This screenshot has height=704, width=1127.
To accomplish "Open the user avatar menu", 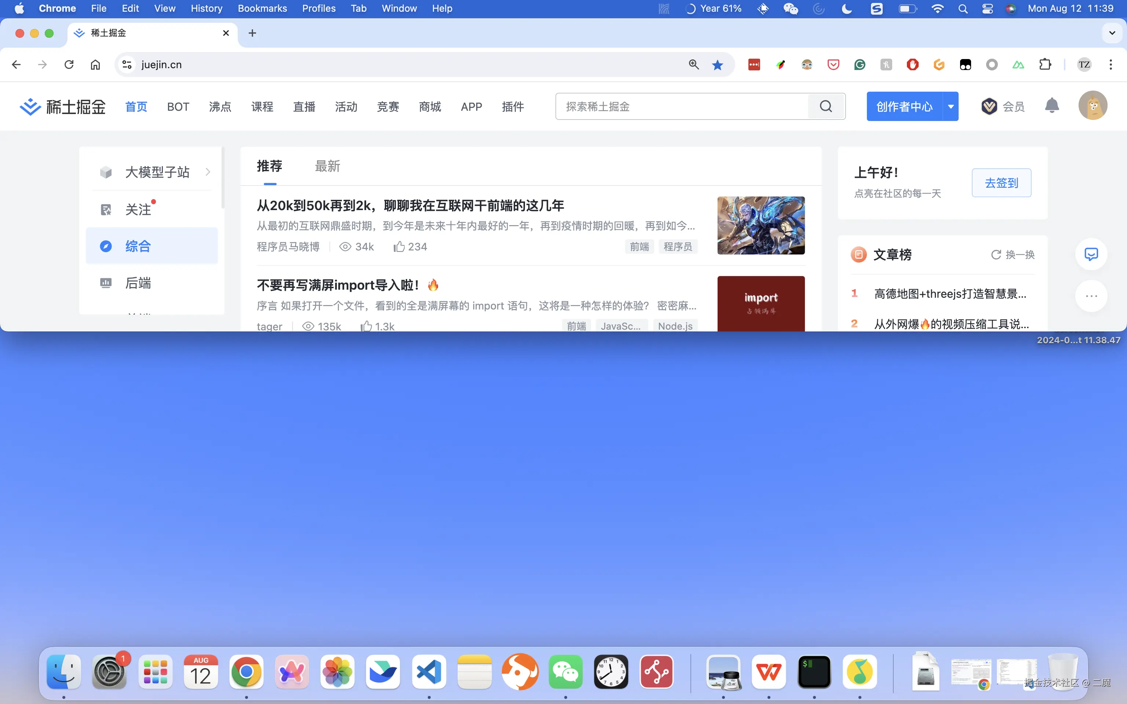I will point(1093,105).
